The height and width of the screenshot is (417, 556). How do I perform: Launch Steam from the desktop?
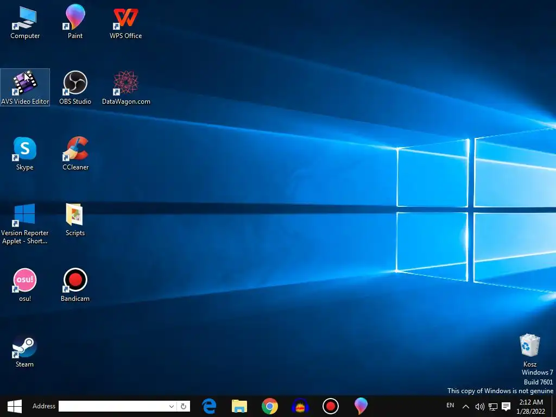[x=24, y=351]
